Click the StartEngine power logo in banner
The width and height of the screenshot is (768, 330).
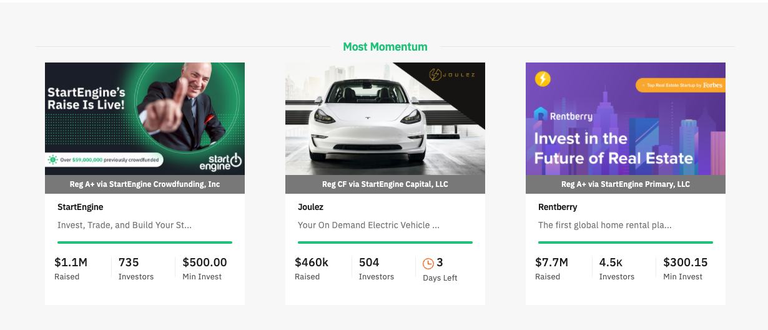220,162
